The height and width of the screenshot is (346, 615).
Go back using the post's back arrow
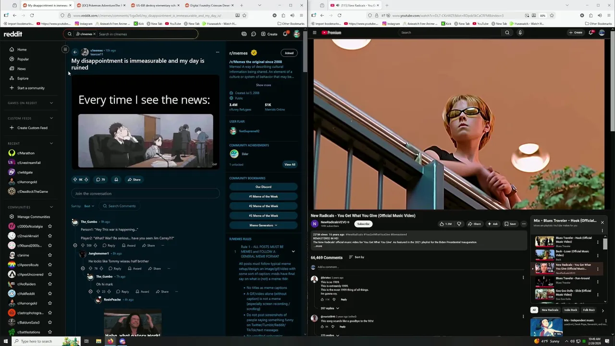(75, 52)
